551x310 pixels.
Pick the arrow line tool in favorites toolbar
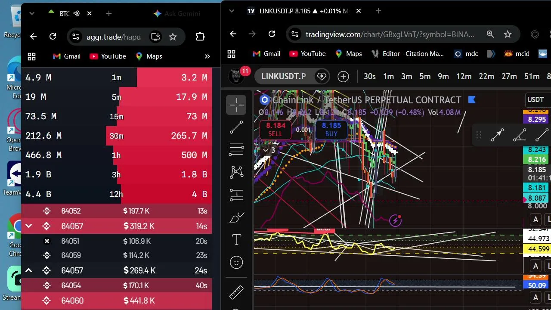[497, 135]
